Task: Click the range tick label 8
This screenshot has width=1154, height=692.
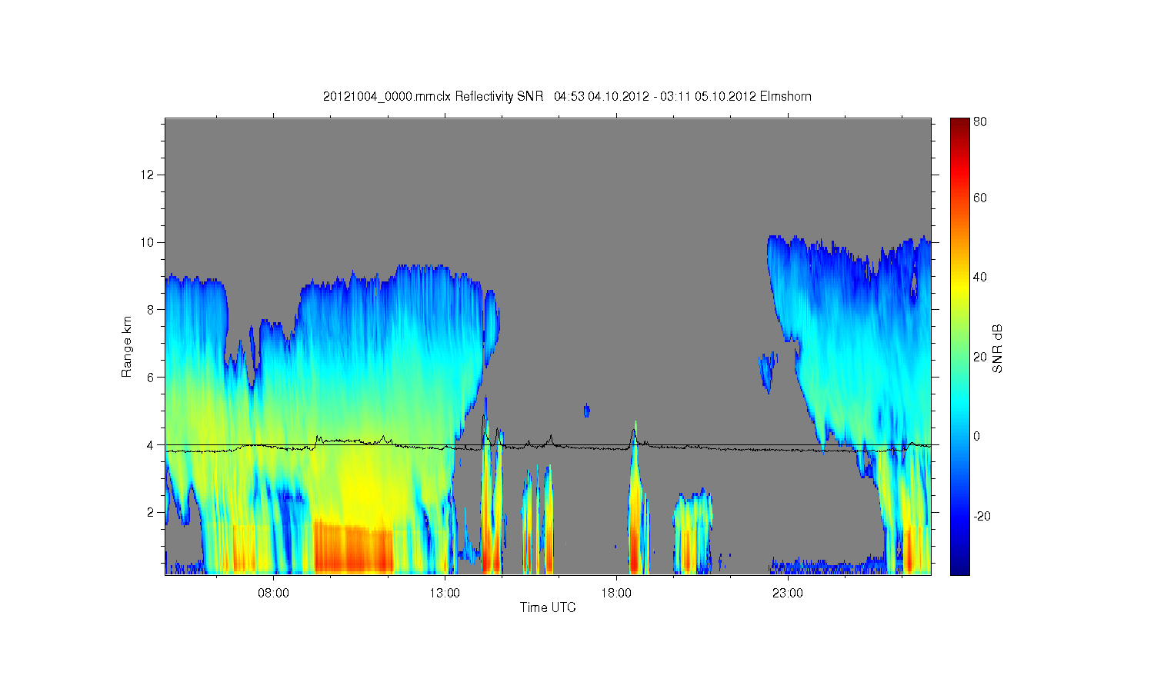Action: 152,309
